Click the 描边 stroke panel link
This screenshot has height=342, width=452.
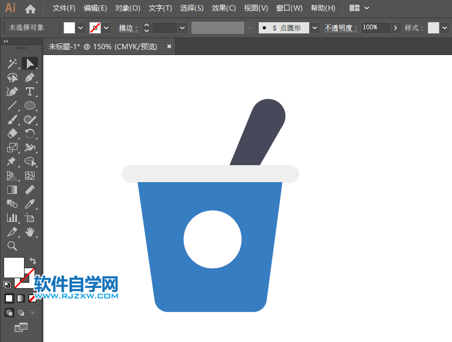tap(128, 28)
